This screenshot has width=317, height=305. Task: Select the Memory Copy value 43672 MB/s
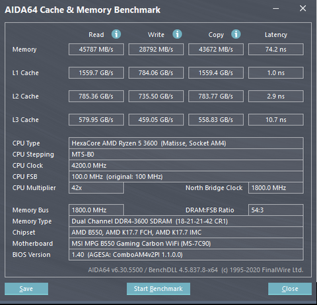pos(216,50)
